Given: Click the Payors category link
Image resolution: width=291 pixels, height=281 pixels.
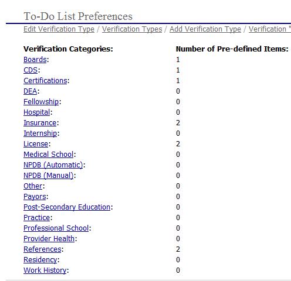Looking at the screenshot, I should [35, 197].
